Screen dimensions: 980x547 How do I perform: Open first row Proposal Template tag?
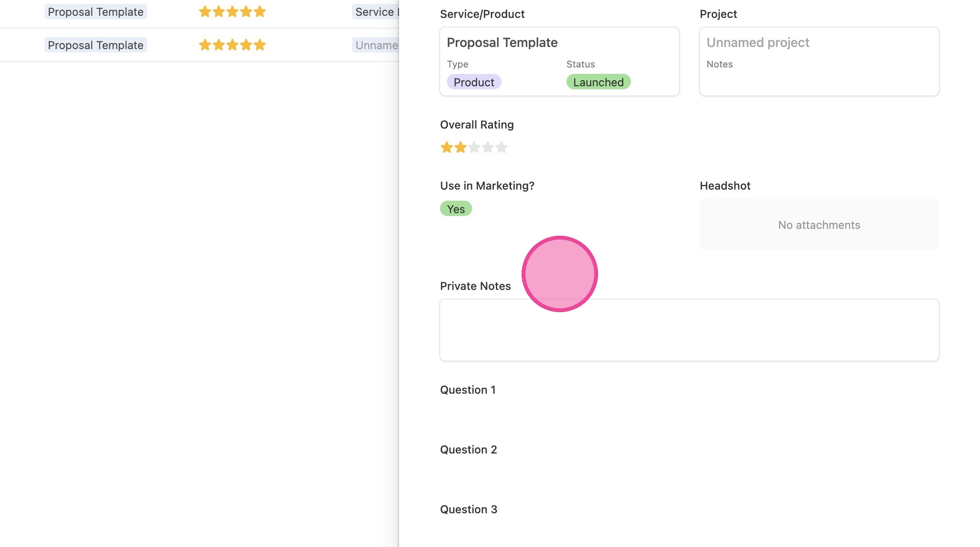pos(96,12)
